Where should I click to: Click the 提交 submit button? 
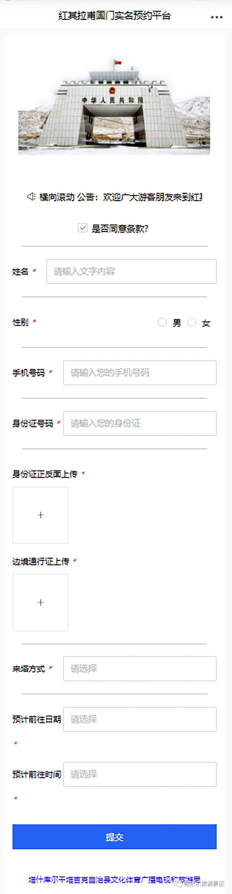pyautogui.click(x=114, y=837)
